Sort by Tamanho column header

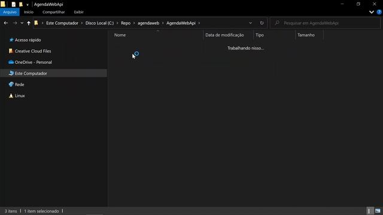click(x=306, y=35)
